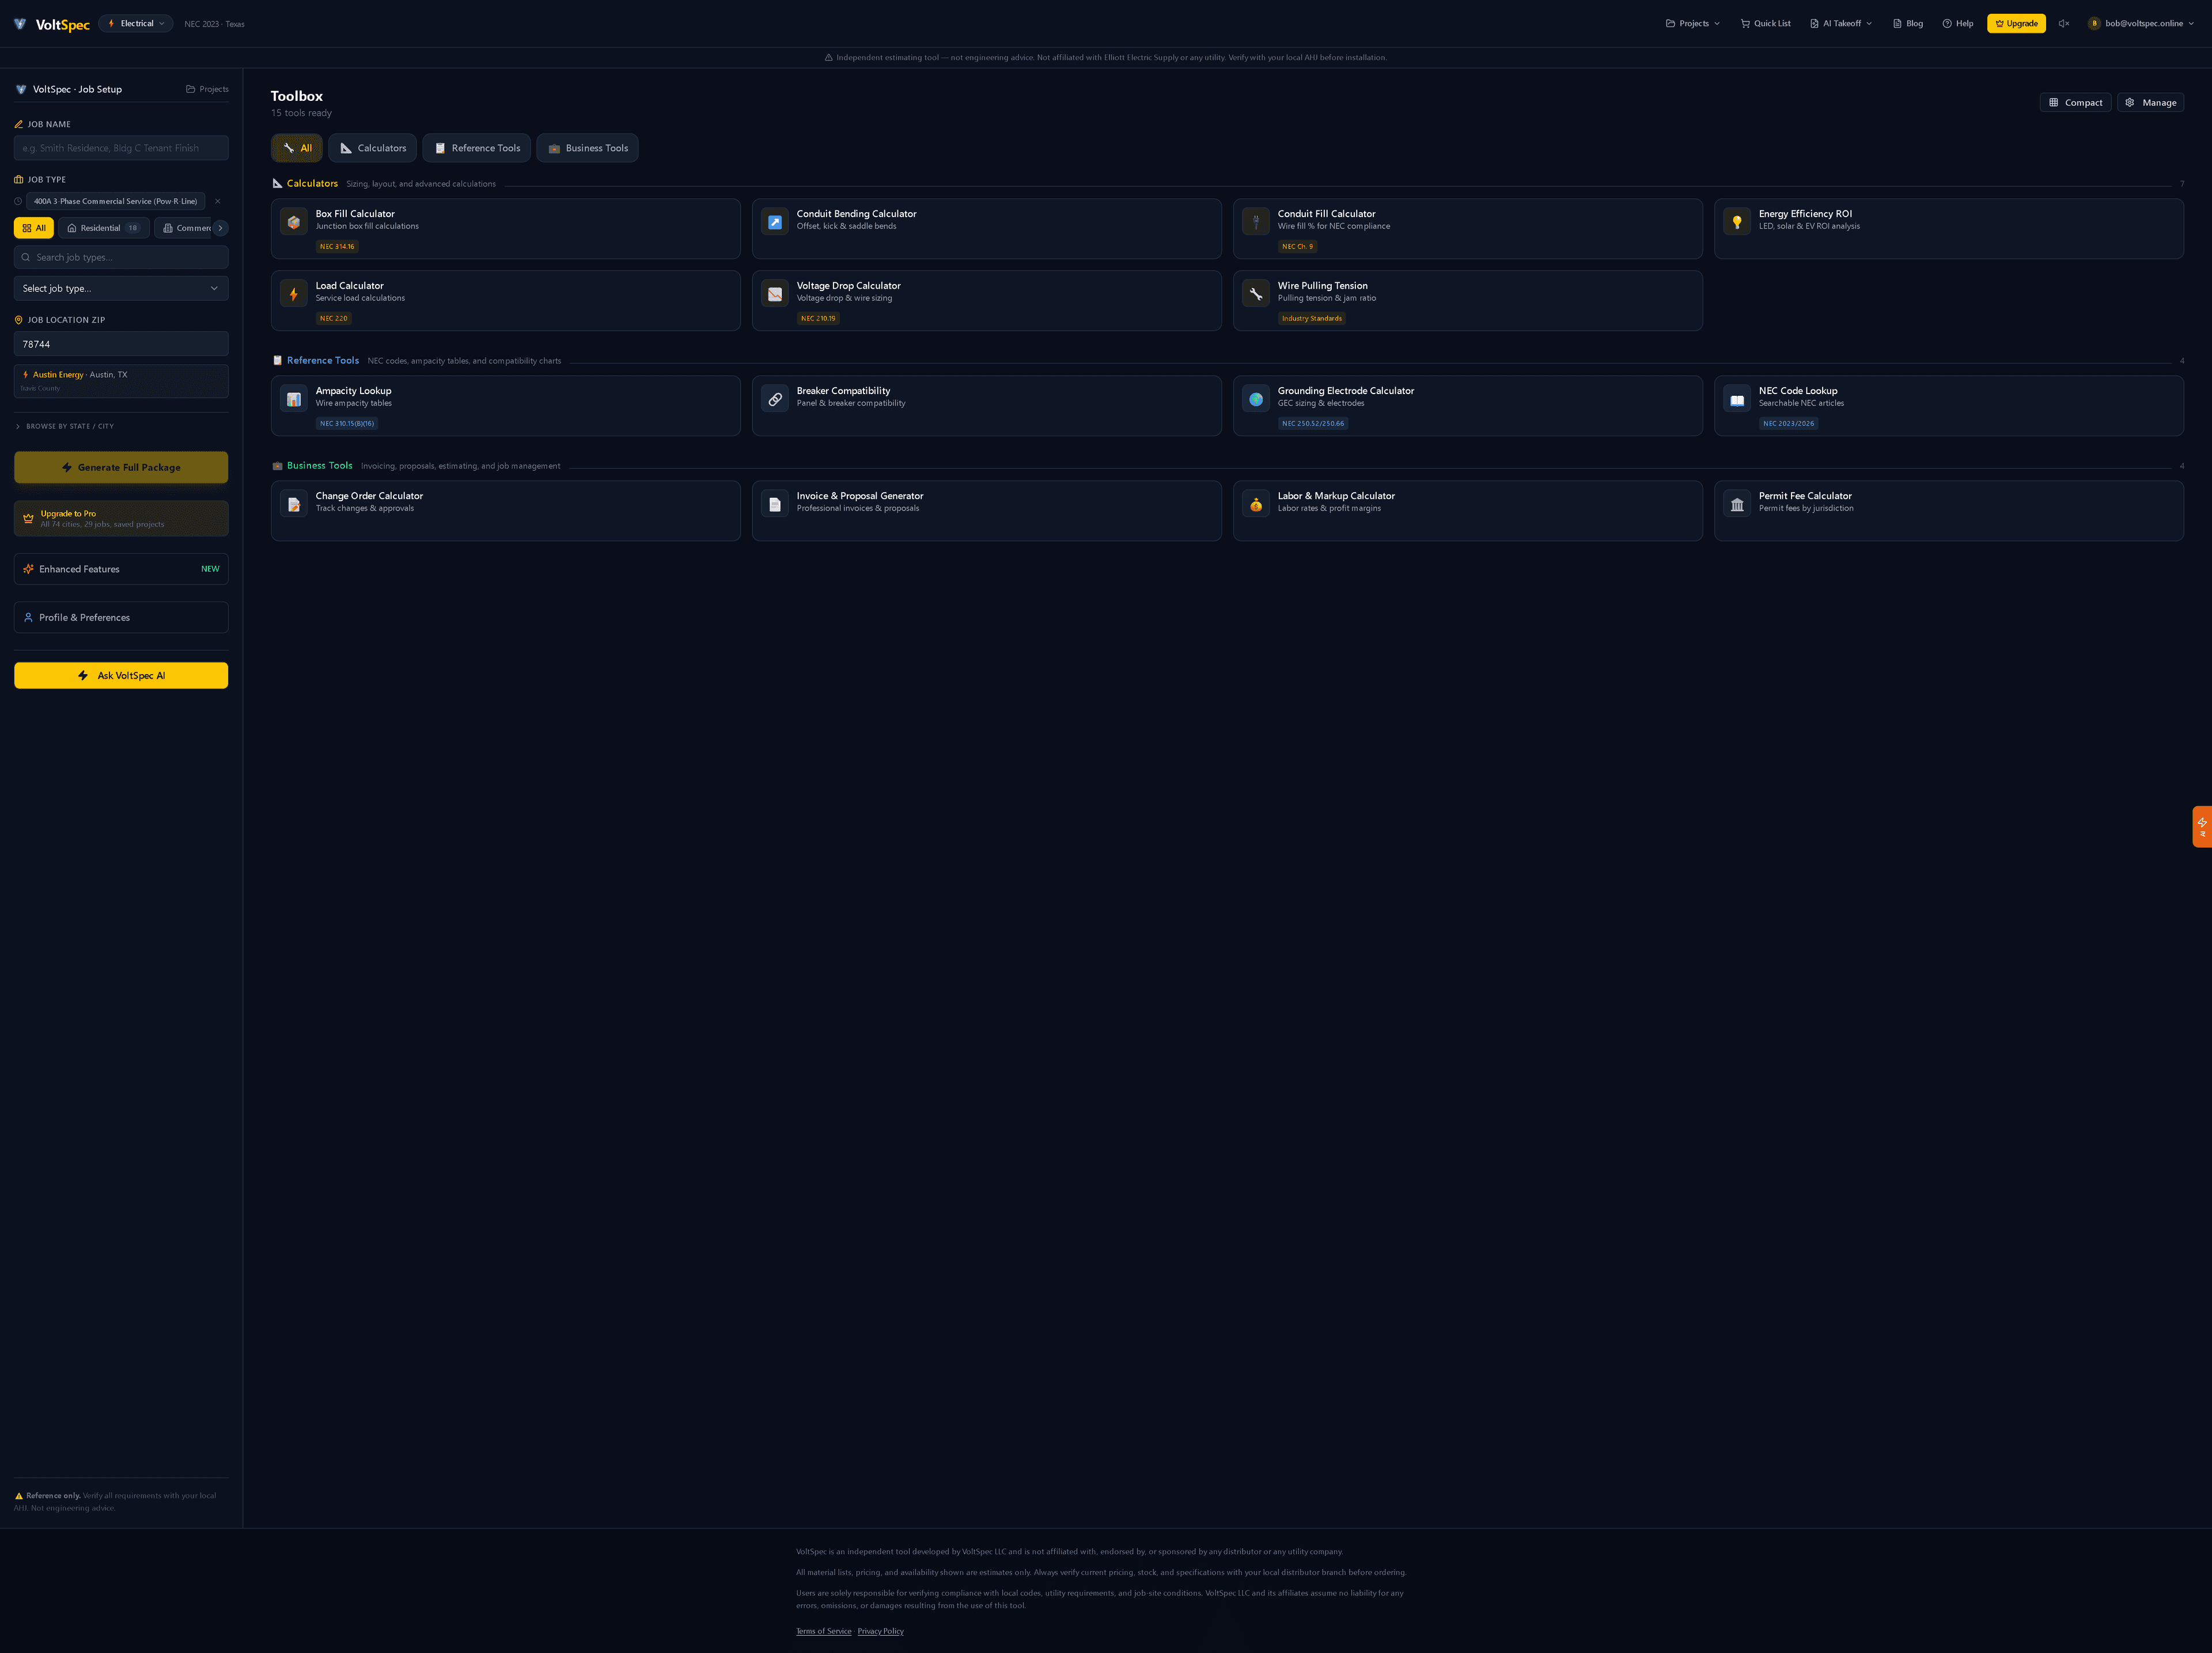Screen dimensions: 2212x1653
Task: Switch to the All tools tab
Action: click(x=297, y=148)
